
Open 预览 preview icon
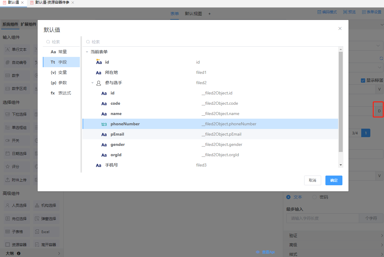coord(345,12)
